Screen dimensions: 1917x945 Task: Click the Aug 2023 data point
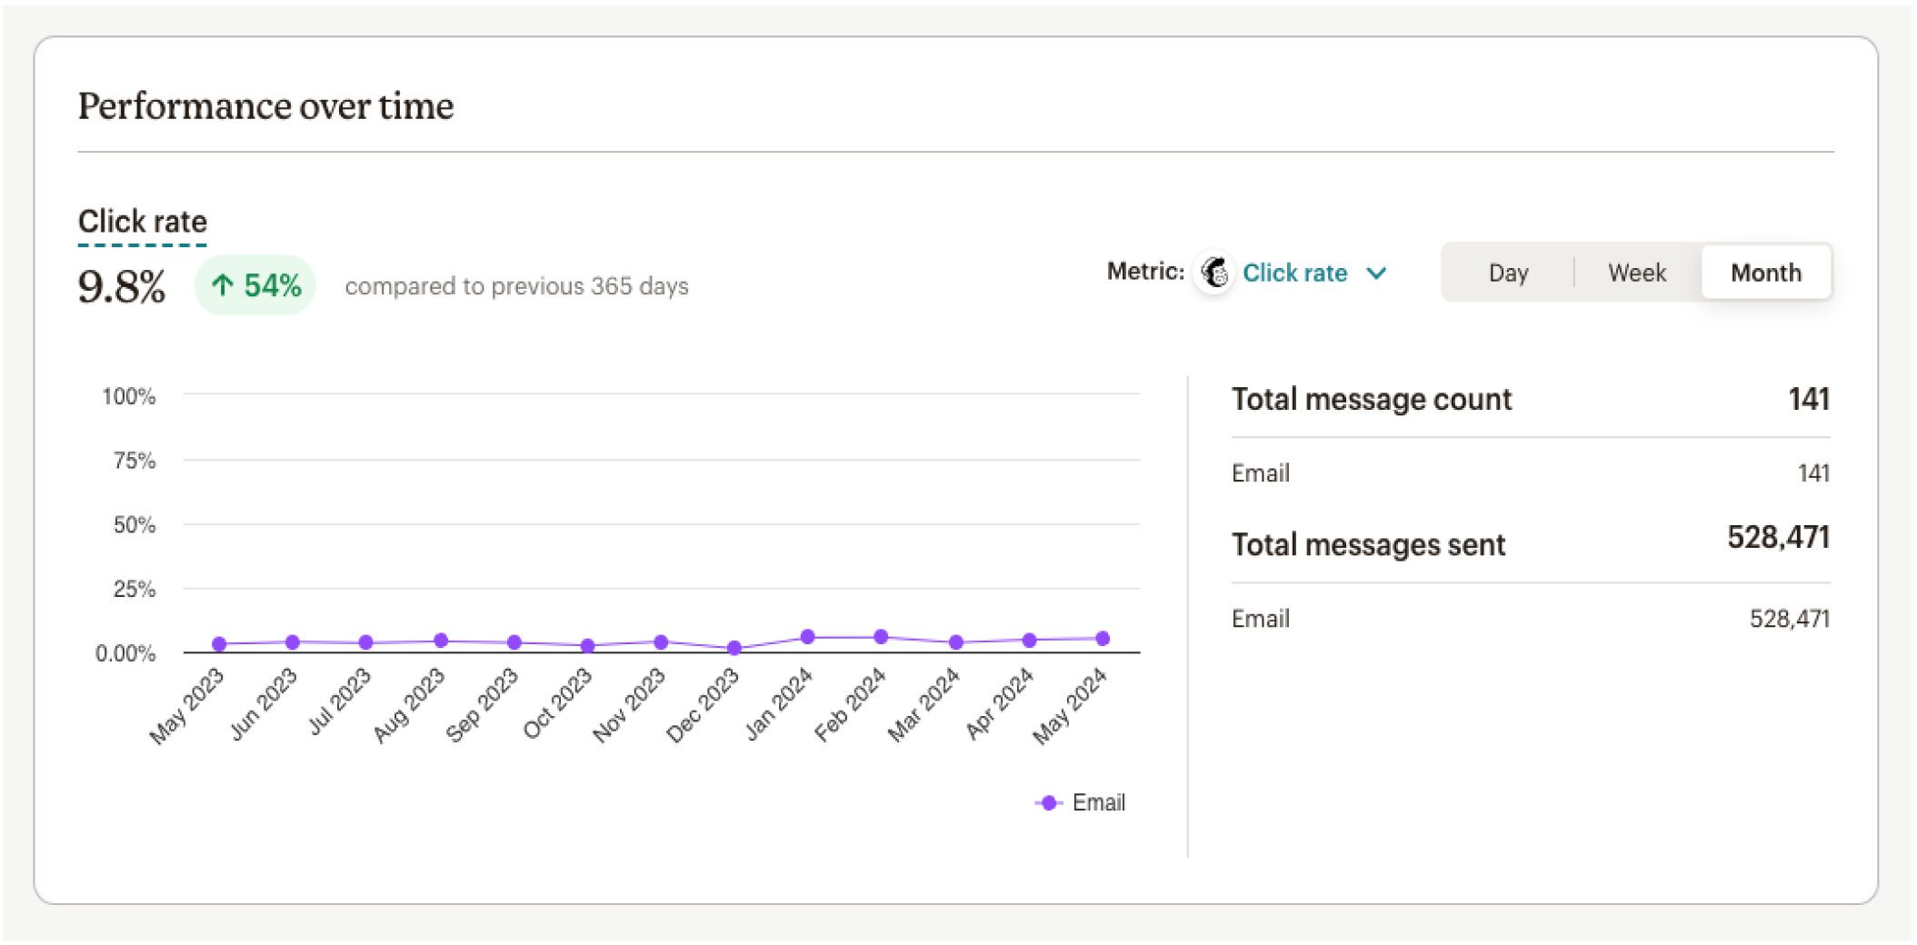[x=441, y=641]
